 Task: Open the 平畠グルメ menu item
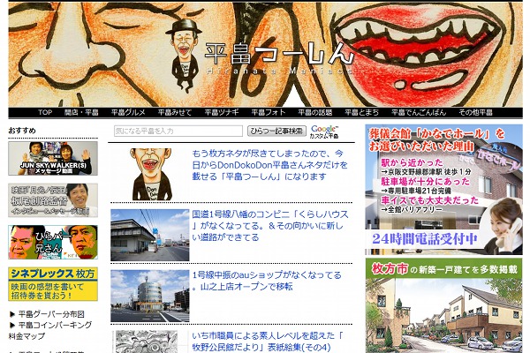(128, 113)
